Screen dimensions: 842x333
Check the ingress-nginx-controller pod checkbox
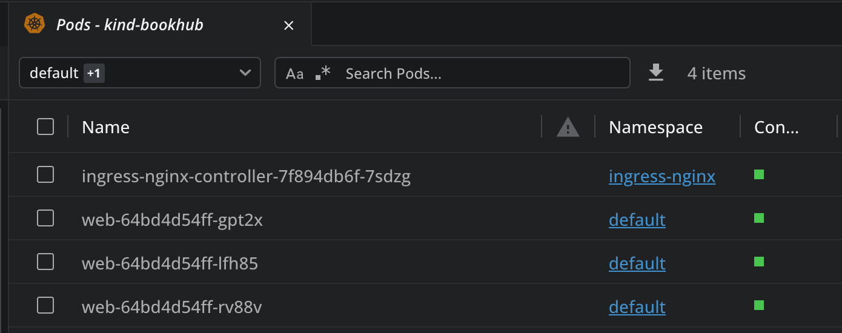pos(45,175)
